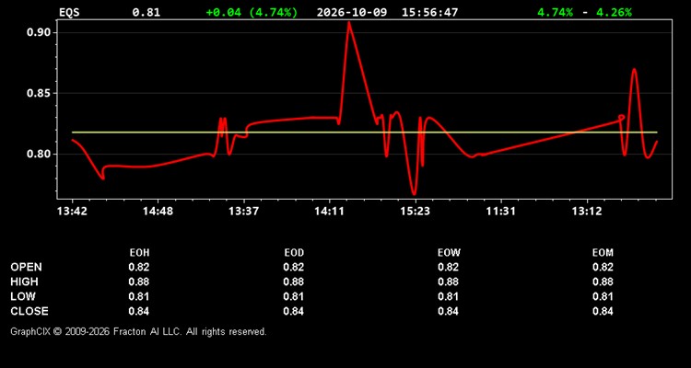The width and height of the screenshot is (691, 368).
Task: Click the CLOSE value under EOD
Action: (294, 311)
